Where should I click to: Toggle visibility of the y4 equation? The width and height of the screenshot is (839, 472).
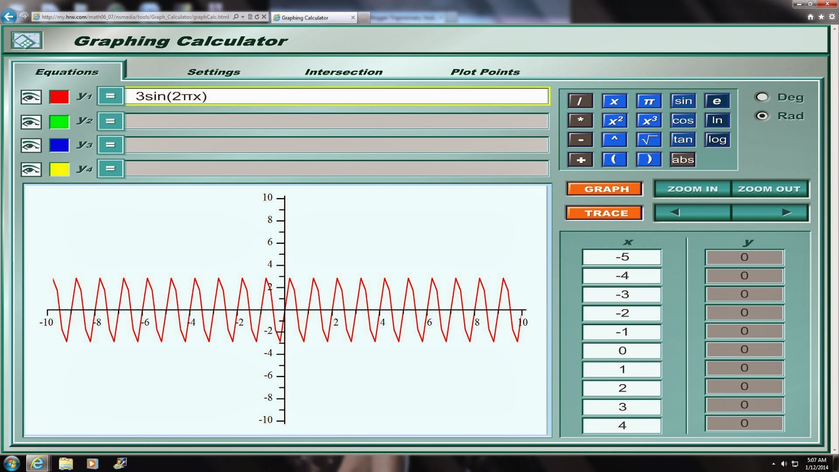(x=31, y=169)
